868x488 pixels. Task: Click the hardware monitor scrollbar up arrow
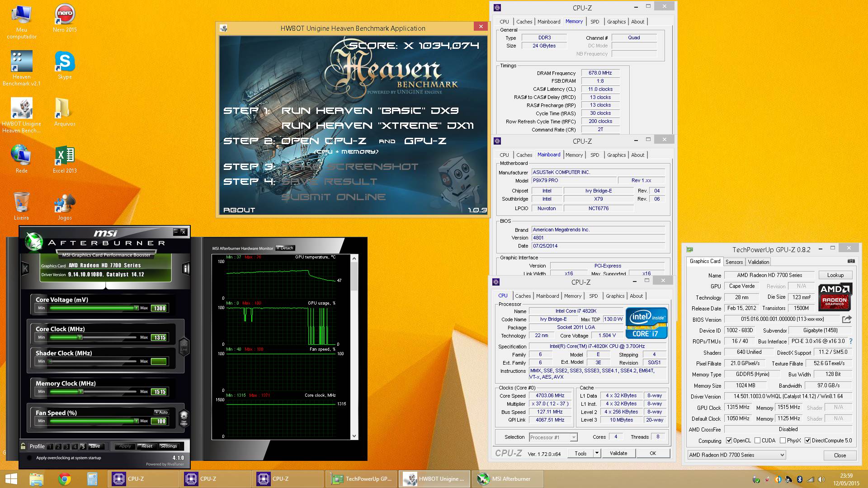354,258
